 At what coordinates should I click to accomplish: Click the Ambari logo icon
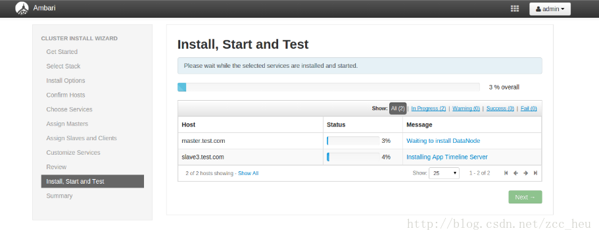(x=22, y=8)
